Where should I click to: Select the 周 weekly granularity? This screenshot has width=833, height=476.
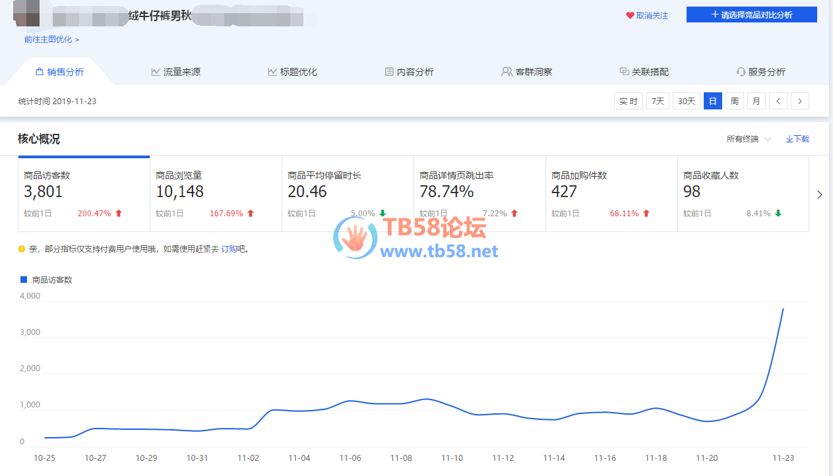point(735,101)
